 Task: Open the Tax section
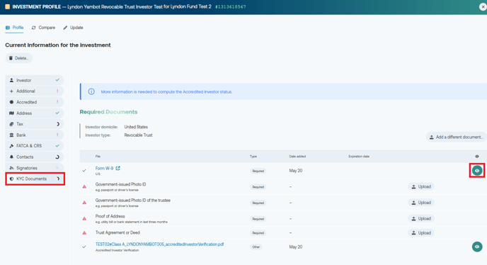35,124
